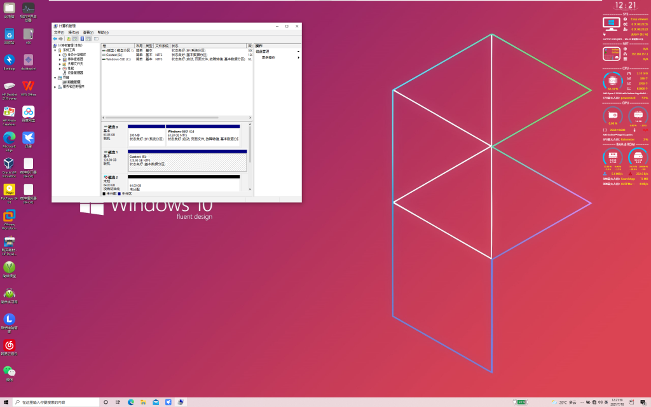Open the Microsoft Edge desktop icon
Image resolution: width=651 pixels, height=407 pixels.
pos(9,142)
